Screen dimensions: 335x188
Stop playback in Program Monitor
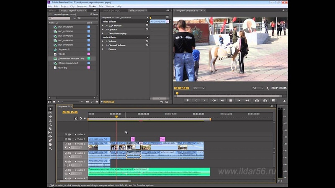point(230,100)
